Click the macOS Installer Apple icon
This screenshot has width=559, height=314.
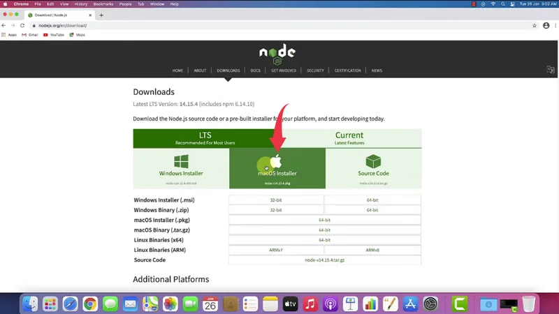point(277,162)
